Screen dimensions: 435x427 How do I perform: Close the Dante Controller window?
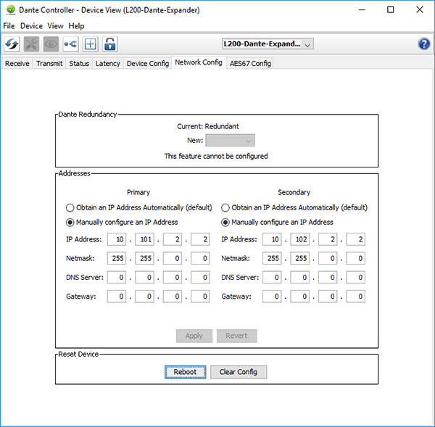(x=420, y=9)
